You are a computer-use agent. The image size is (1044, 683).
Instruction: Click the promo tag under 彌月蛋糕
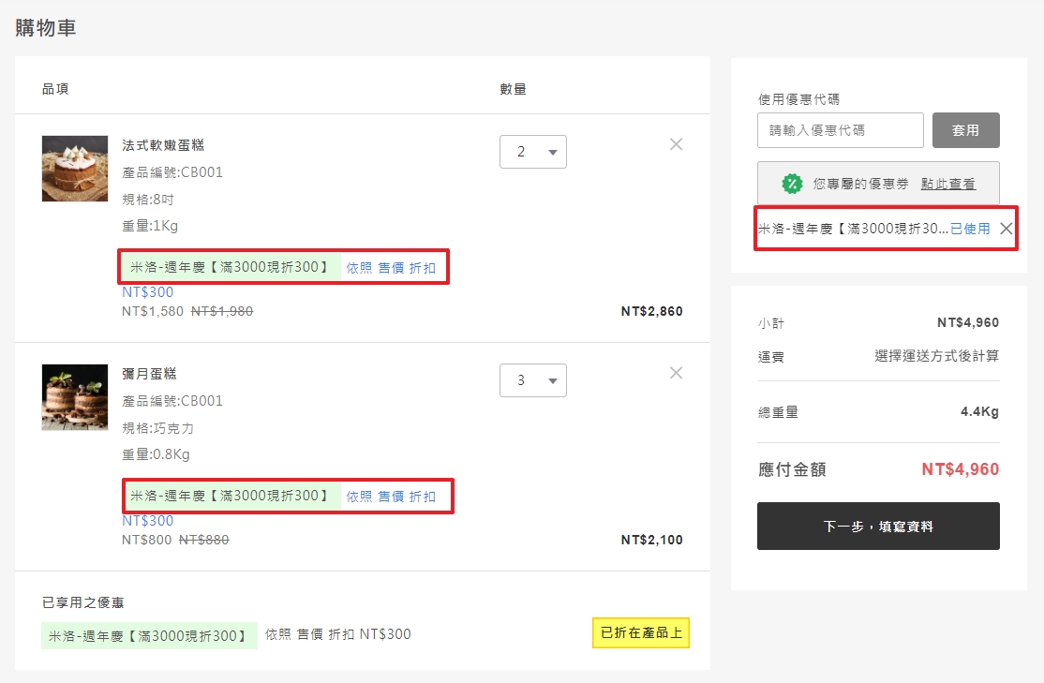point(230,496)
